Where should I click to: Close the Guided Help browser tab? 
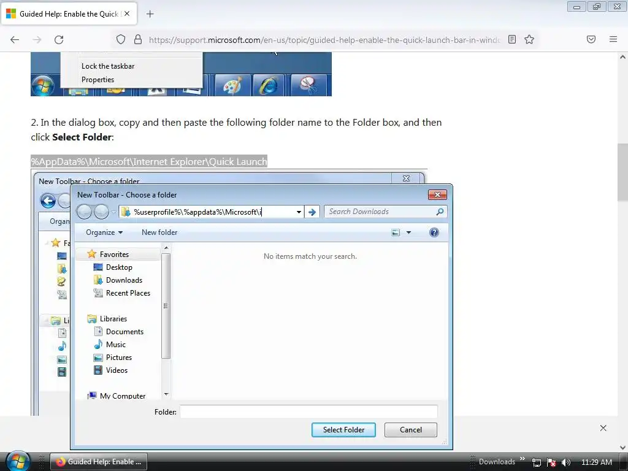[x=127, y=13]
